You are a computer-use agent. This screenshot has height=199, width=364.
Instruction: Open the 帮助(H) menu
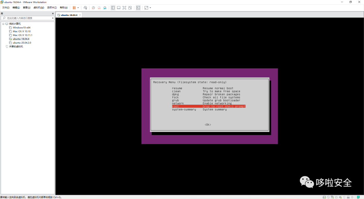coord(64,8)
